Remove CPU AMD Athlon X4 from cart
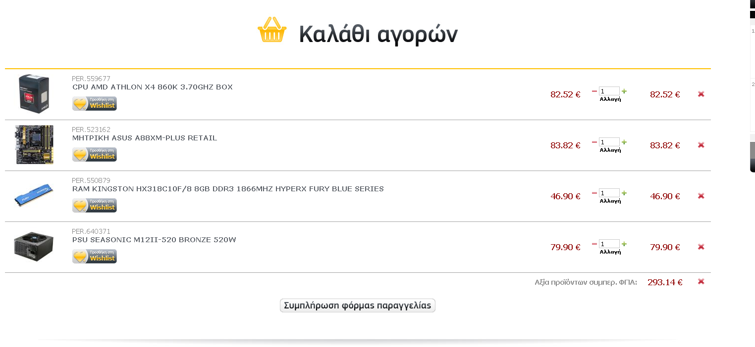This screenshot has width=755, height=347. click(701, 94)
